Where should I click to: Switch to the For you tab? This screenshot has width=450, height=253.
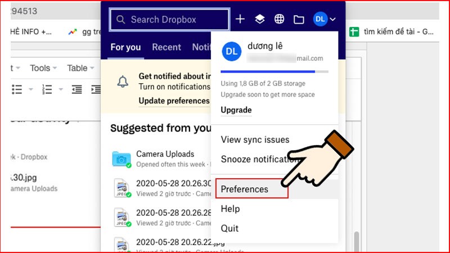(125, 47)
